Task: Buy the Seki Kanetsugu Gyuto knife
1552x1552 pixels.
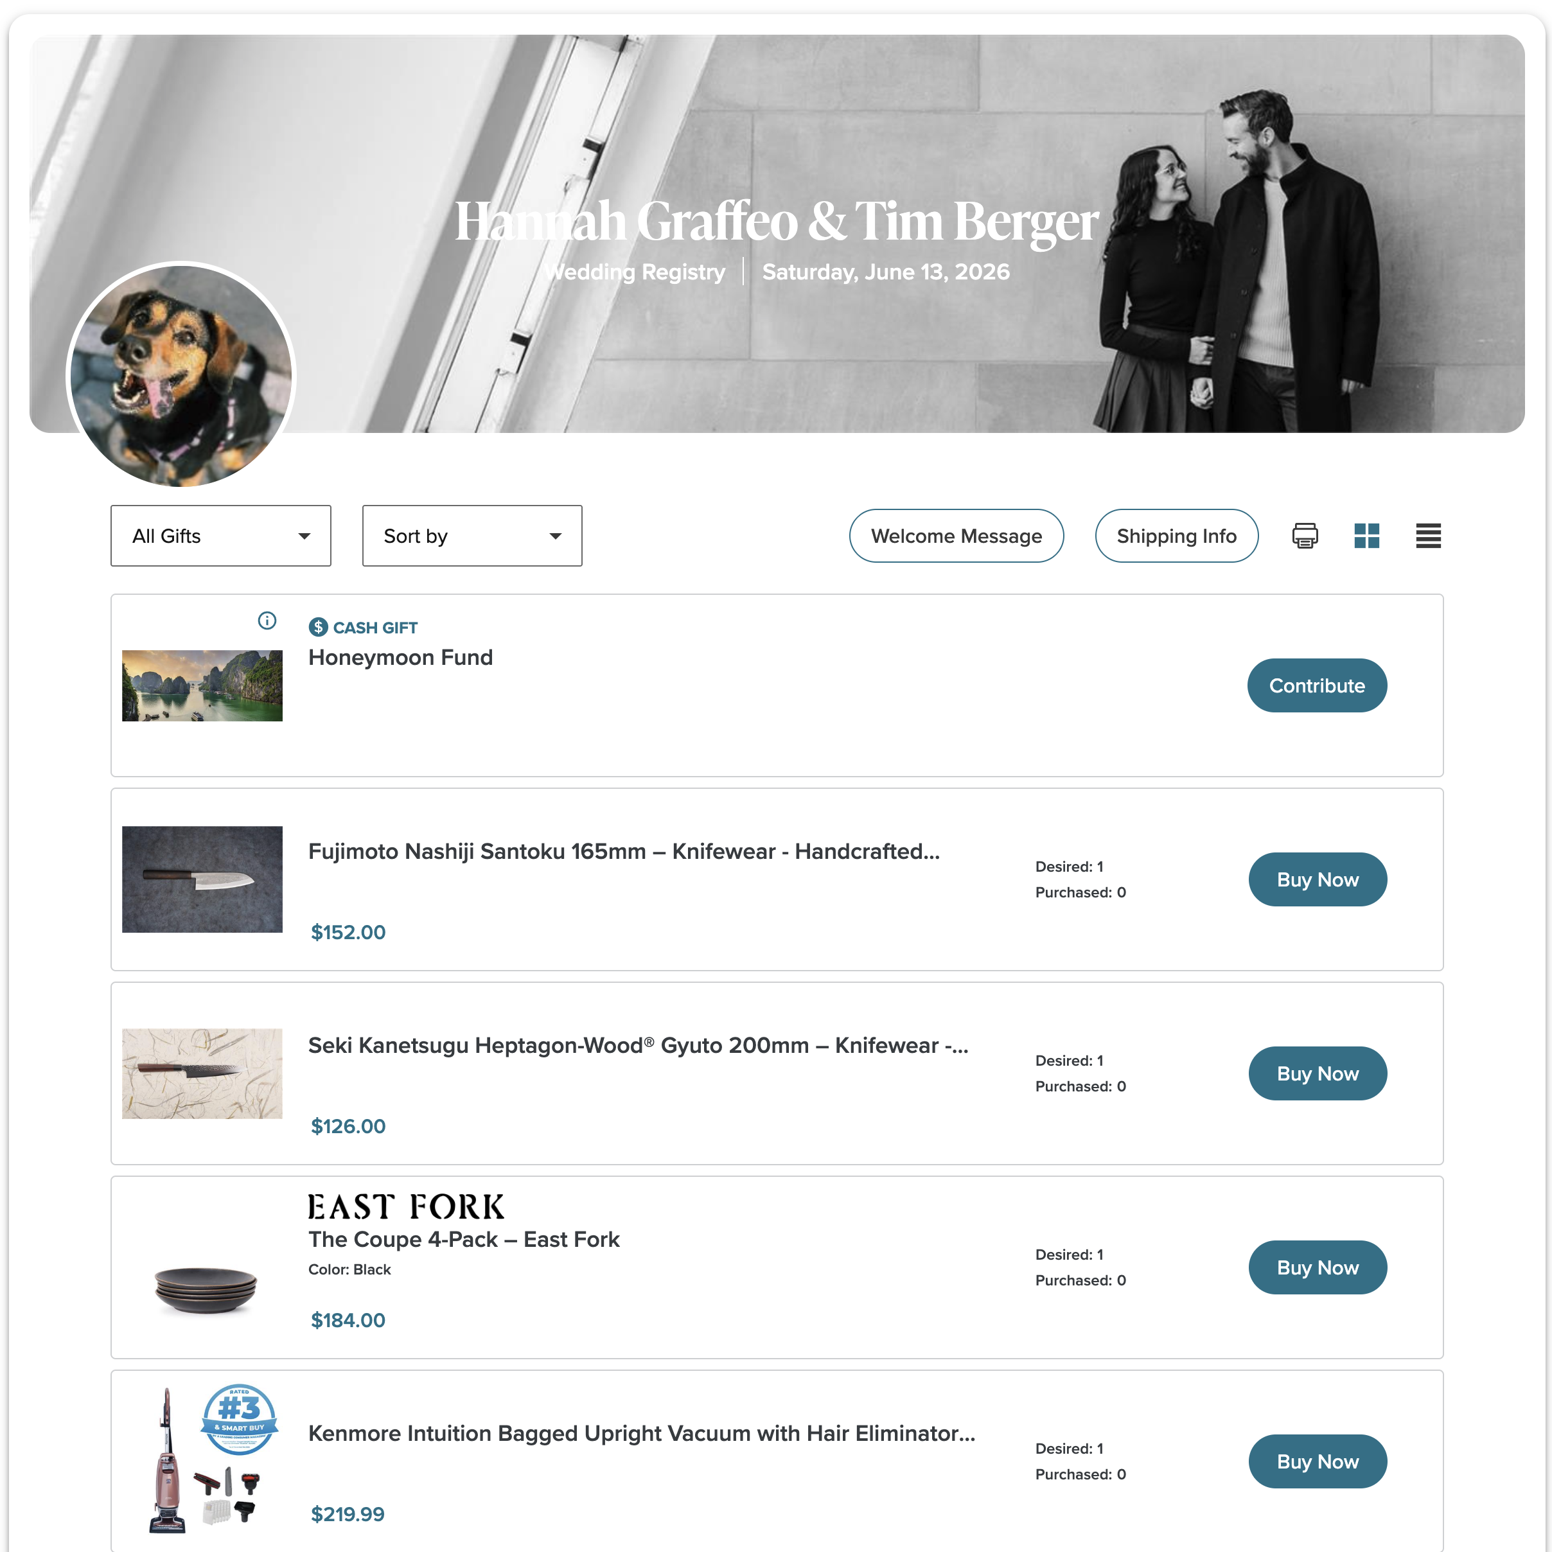Action: tap(1318, 1073)
